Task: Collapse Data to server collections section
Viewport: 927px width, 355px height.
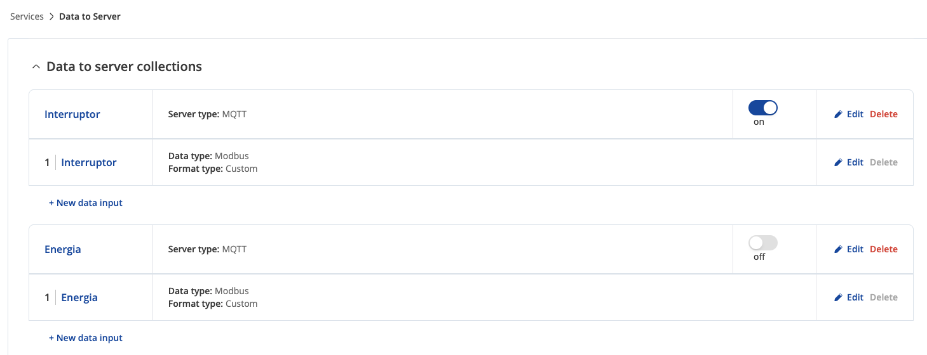Action: pos(36,67)
